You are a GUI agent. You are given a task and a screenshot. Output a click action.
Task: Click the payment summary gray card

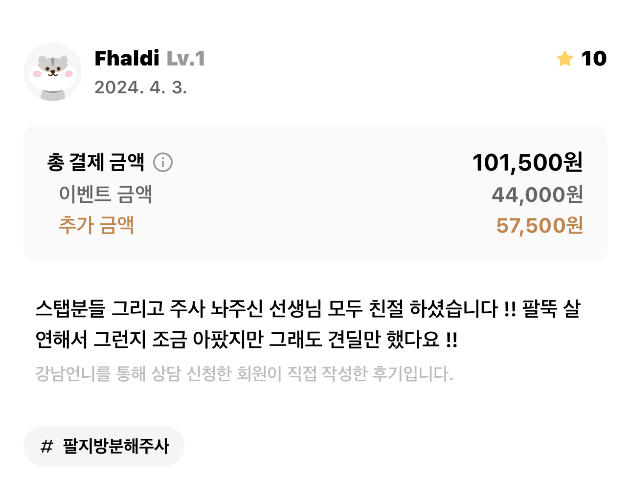pyautogui.click(x=315, y=193)
